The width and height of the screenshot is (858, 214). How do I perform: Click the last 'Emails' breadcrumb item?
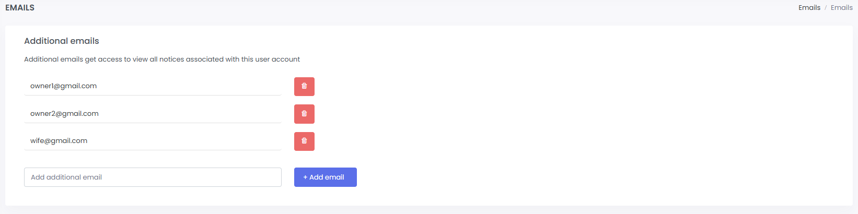[x=842, y=7]
